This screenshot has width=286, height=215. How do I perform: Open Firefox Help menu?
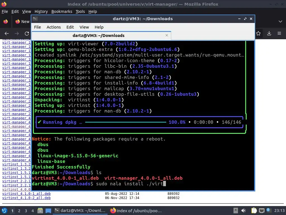coord(93,11)
